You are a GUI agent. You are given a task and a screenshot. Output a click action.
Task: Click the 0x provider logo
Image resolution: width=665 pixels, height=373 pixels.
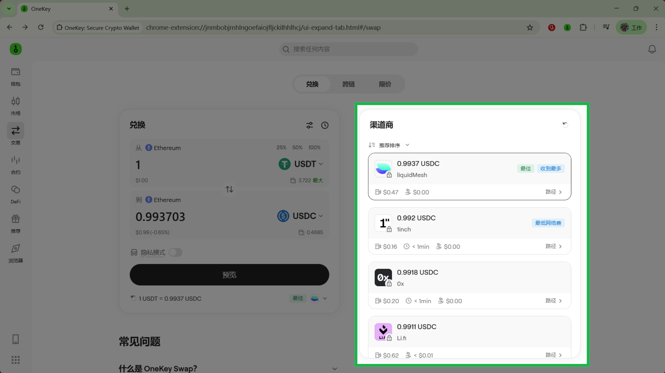(383, 277)
